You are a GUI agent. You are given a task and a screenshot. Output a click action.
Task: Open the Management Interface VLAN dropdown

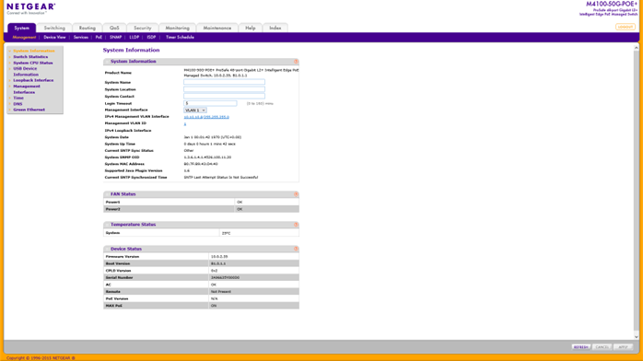195,111
